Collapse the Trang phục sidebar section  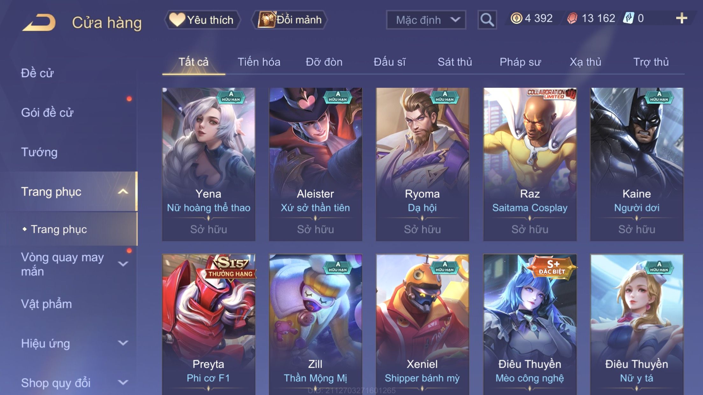(123, 191)
